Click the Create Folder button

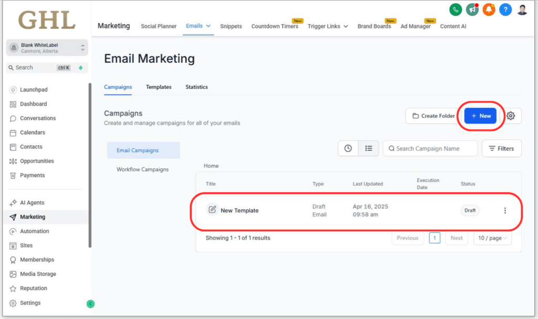pos(433,116)
